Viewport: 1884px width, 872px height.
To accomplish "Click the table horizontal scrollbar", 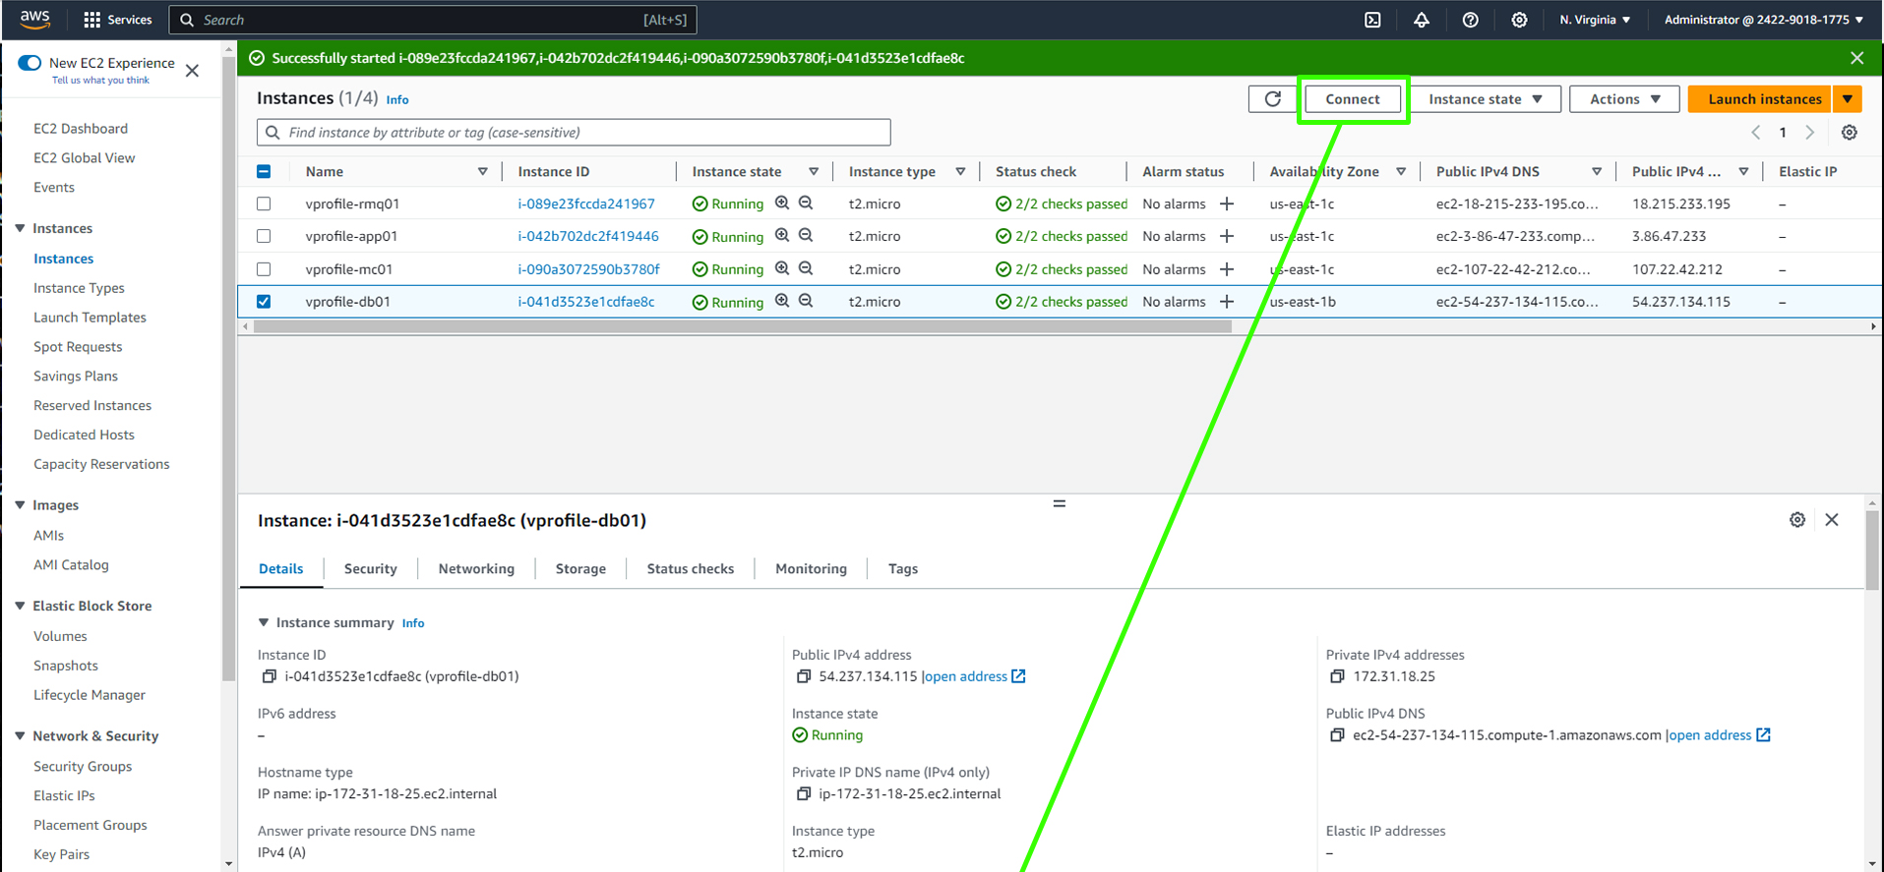I will tap(742, 327).
